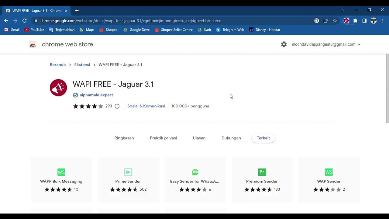Open the Terjemahkan bookmark

(x=62, y=30)
